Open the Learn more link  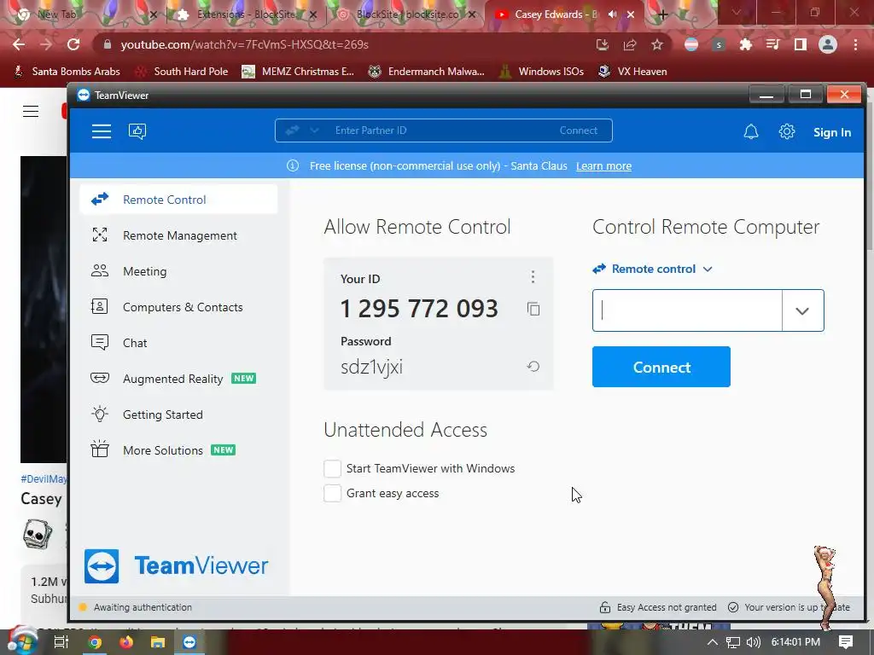pos(603,166)
